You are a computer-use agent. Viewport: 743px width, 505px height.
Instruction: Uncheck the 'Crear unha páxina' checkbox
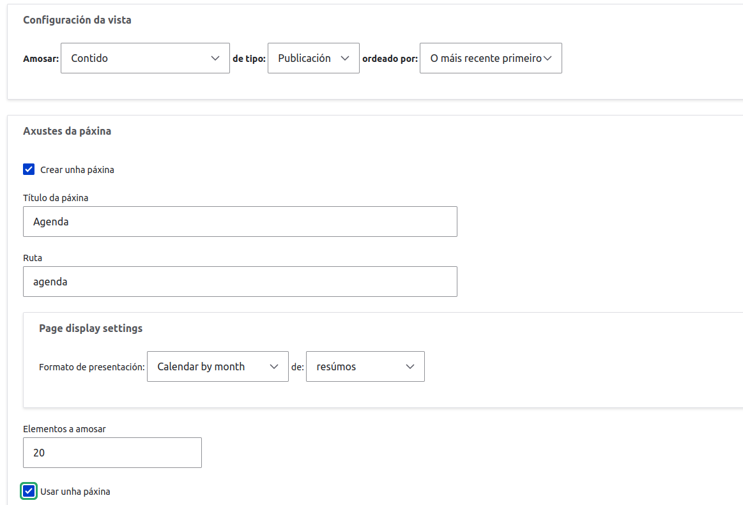click(29, 169)
